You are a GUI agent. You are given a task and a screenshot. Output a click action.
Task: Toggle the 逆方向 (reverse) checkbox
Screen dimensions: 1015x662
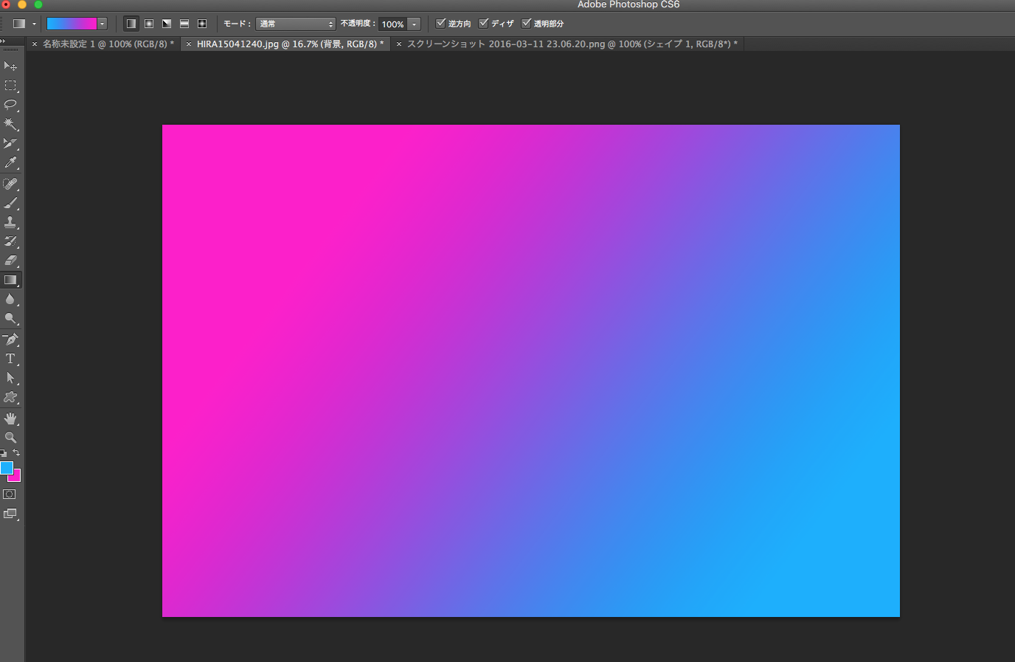(441, 24)
